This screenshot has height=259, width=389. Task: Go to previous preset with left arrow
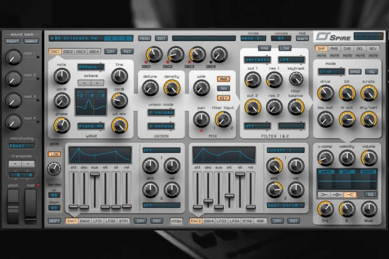point(111,38)
